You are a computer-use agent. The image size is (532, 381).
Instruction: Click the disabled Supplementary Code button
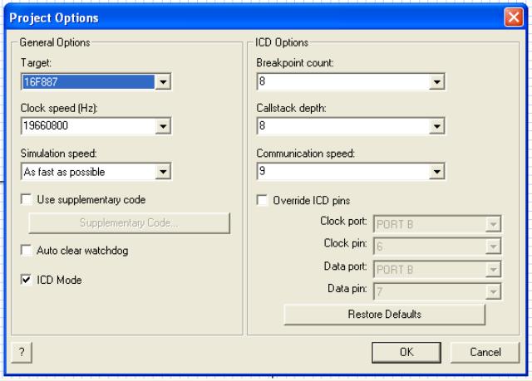tap(130, 223)
